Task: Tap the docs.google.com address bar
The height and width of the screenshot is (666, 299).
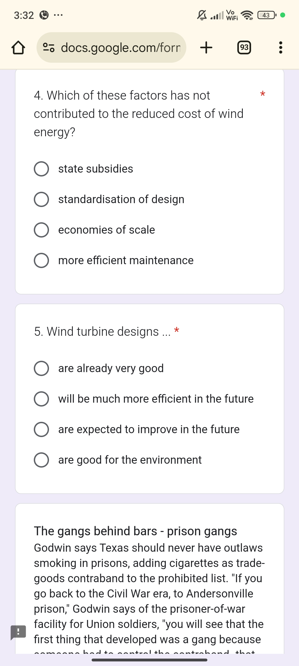Action: point(120,48)
